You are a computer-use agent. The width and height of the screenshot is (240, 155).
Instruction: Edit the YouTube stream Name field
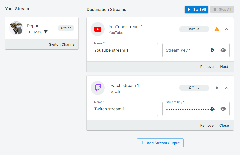tap(124, 50)
